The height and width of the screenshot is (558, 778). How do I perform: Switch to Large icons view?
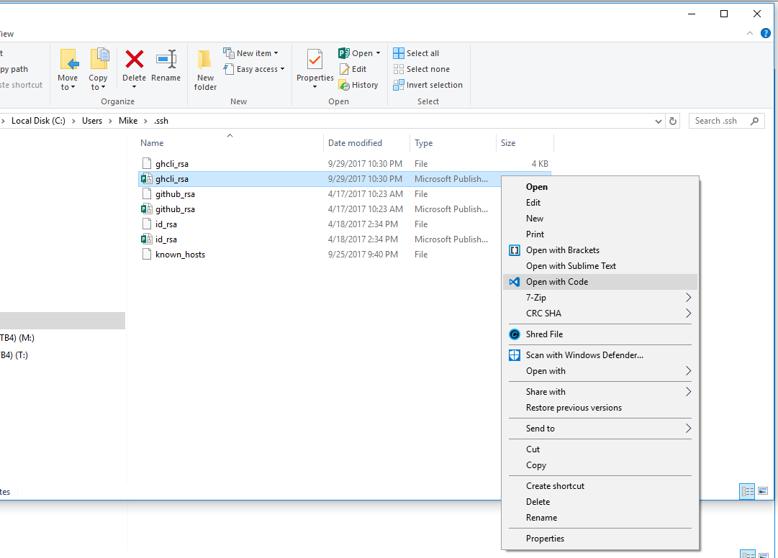[x=763, y=491]
